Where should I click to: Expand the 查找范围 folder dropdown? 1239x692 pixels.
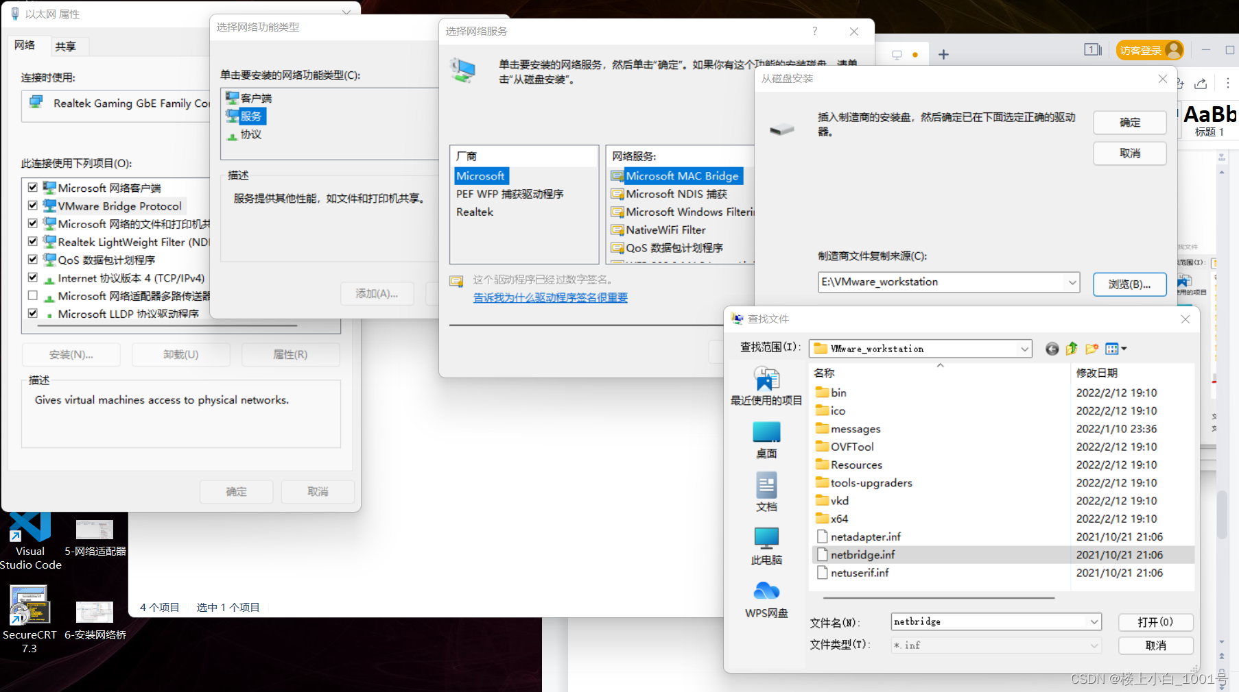pos(1024,349)
